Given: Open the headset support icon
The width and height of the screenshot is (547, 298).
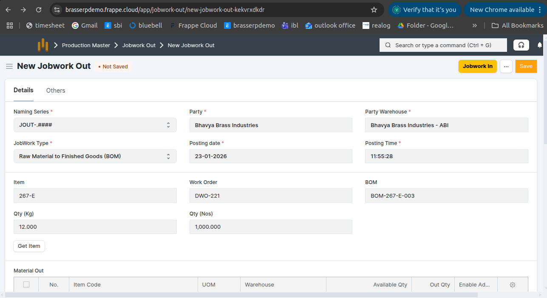Looking at the screenshot, I should (x=521, y=45).
